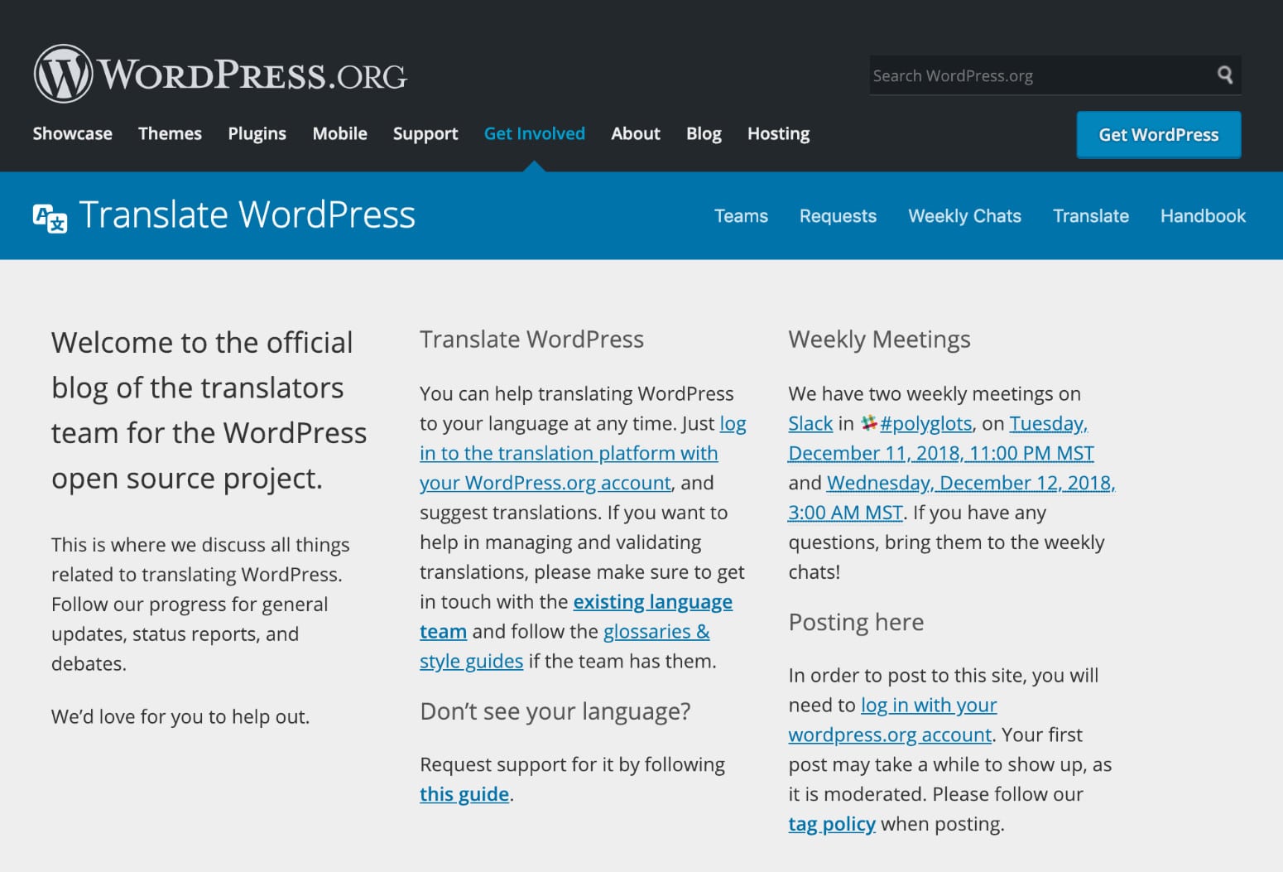Select the Mobile menu item
Viewport: 1283px width, 872px height.
339,133
